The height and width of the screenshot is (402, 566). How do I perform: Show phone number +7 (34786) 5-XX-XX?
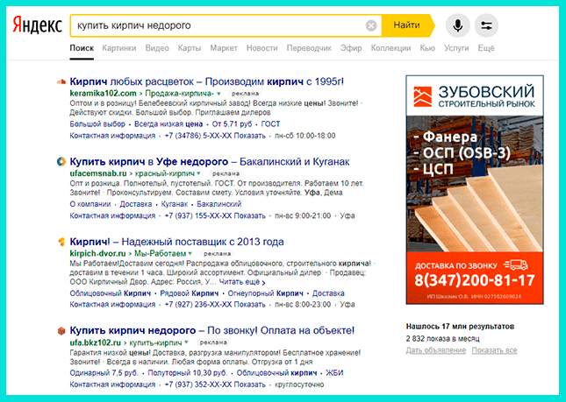point(215,136)
